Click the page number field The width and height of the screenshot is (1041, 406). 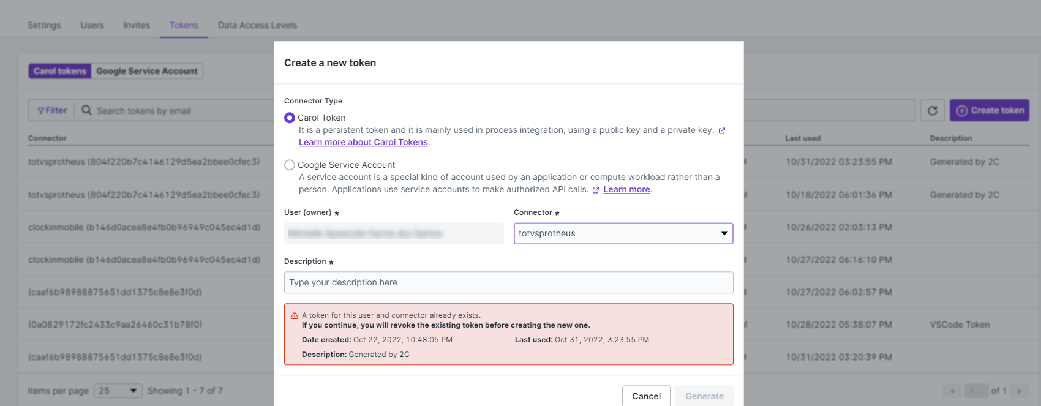977,391
